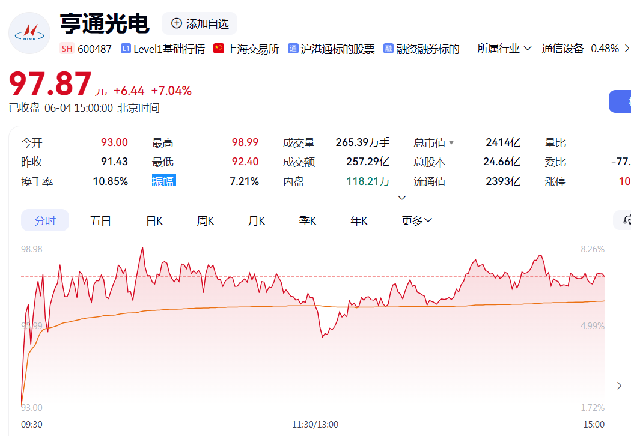Viewport: 631px width, 436px height.
Task: Click the 总股本 value 24.66亿
Action: [x=502, y=162]
